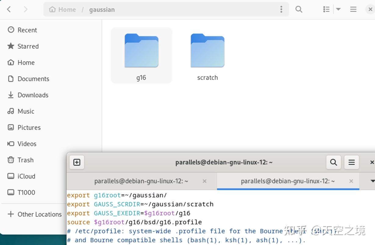Open Downloads in the sidebar

pos(52,95)
